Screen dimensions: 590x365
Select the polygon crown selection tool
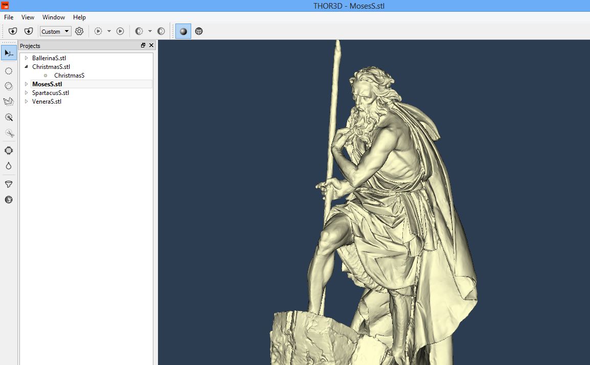(9, 102)
